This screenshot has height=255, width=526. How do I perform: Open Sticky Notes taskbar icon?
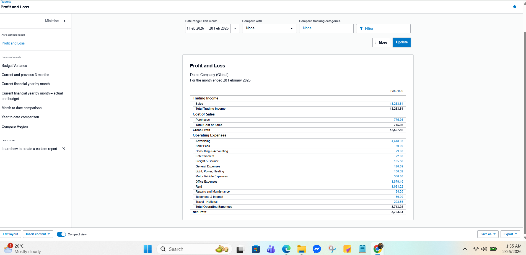pos(347,249)
